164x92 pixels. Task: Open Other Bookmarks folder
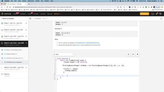pyautogui.click(x=157, y=10)
